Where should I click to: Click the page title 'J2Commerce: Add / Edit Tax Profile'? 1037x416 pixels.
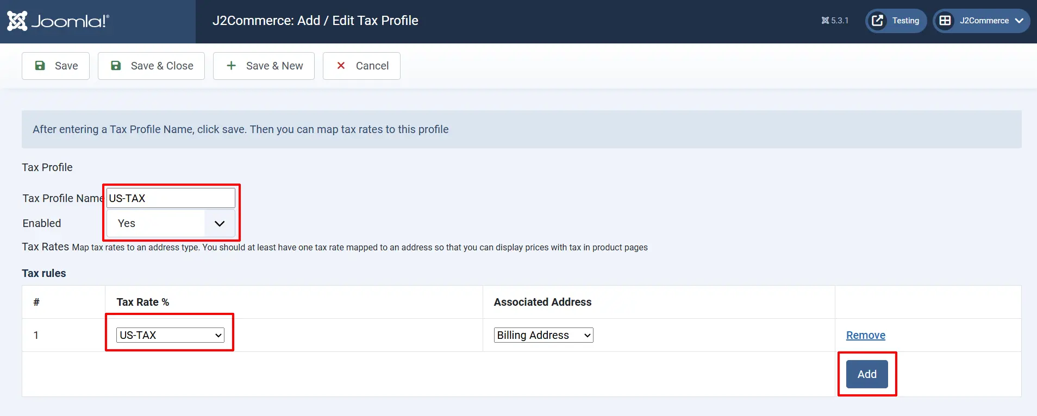315,21
